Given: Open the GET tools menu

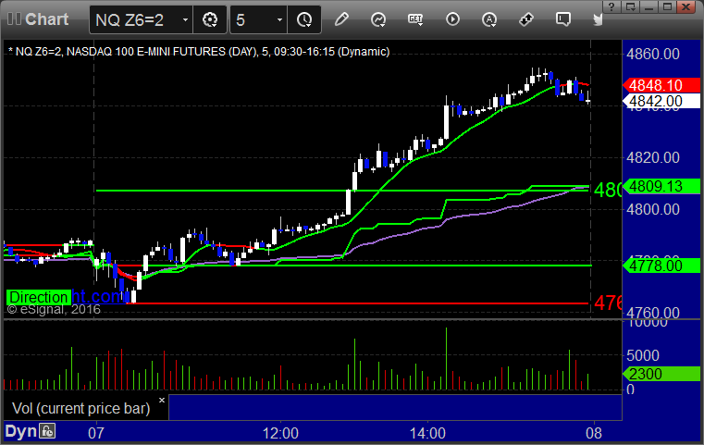Looking at the screenshot, I should click(415, 19).
